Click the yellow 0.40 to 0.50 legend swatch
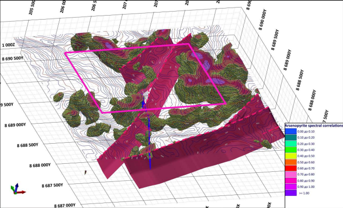 click(x=291, y=156)
